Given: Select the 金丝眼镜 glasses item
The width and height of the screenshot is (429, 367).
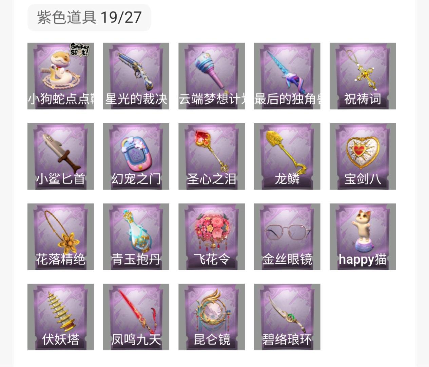Looking at the screenshot, I should [287, 237].
